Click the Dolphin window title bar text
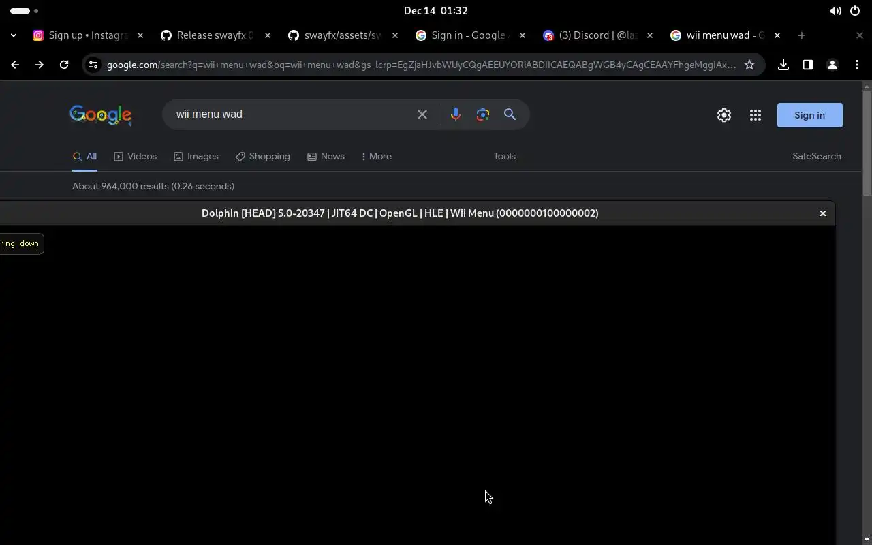Viewport: 872px width, 545px height. [x=400, y=213]
